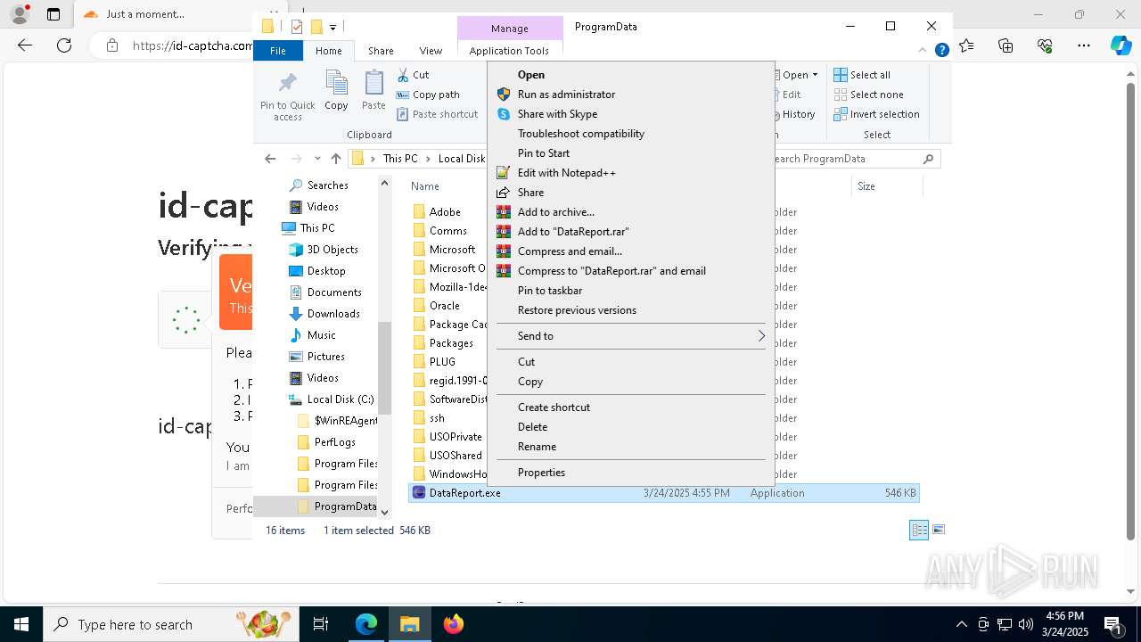
Task: Choose Compress to "DataReport.rar" and email
Action: (x=631, y=271)
